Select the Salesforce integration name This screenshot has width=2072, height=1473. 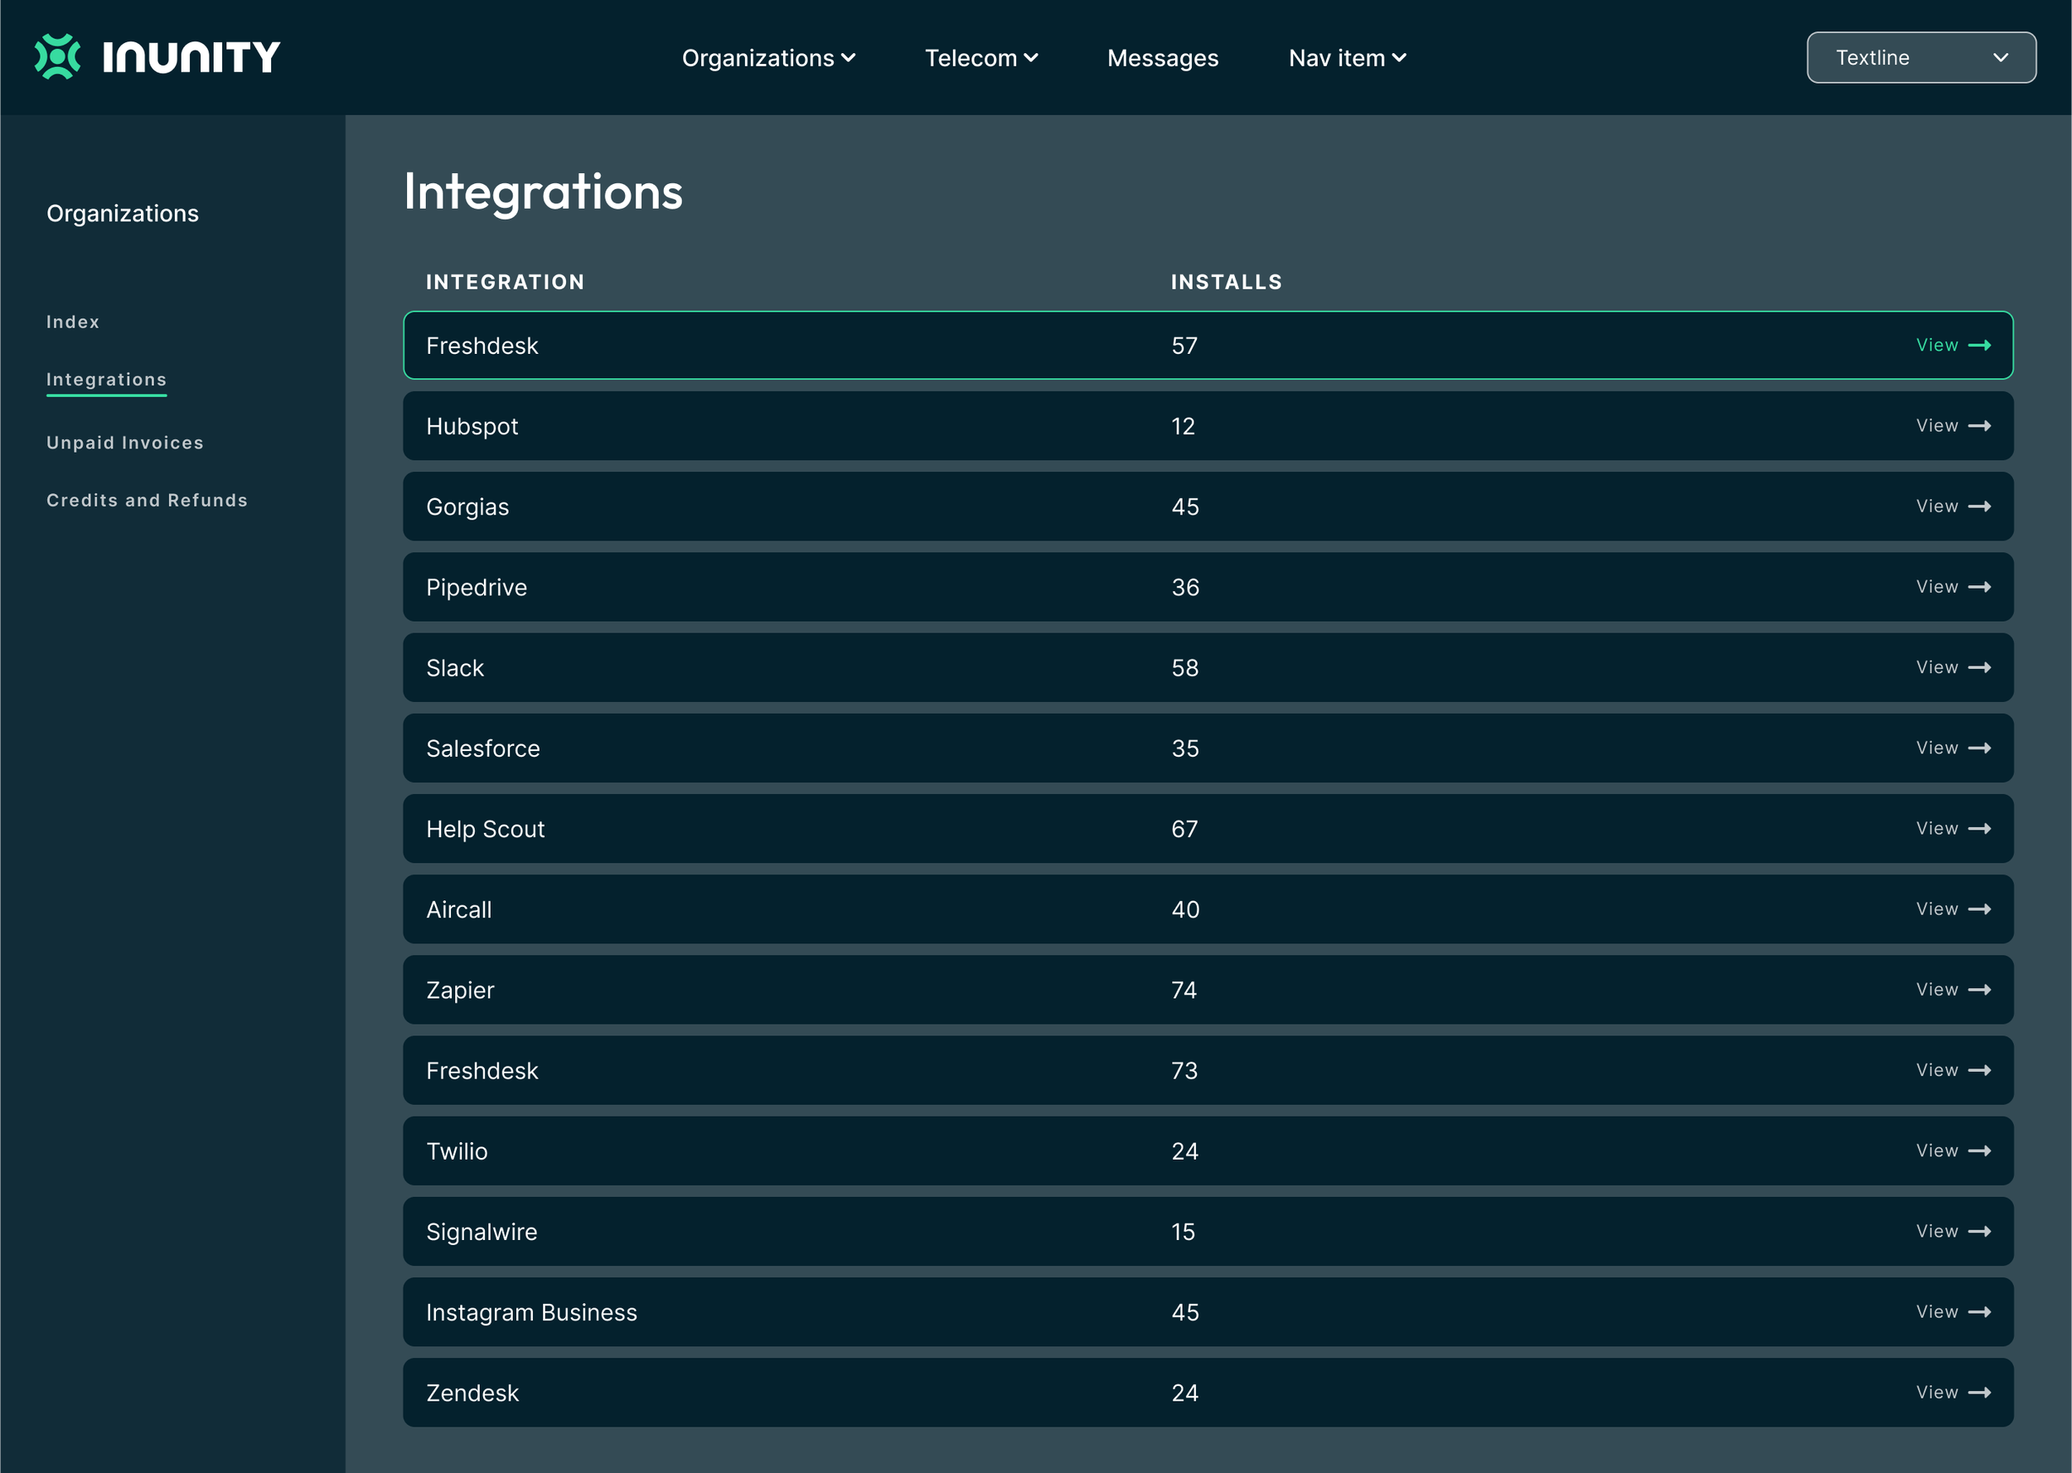pyautogui.click(x=482, y=749)
